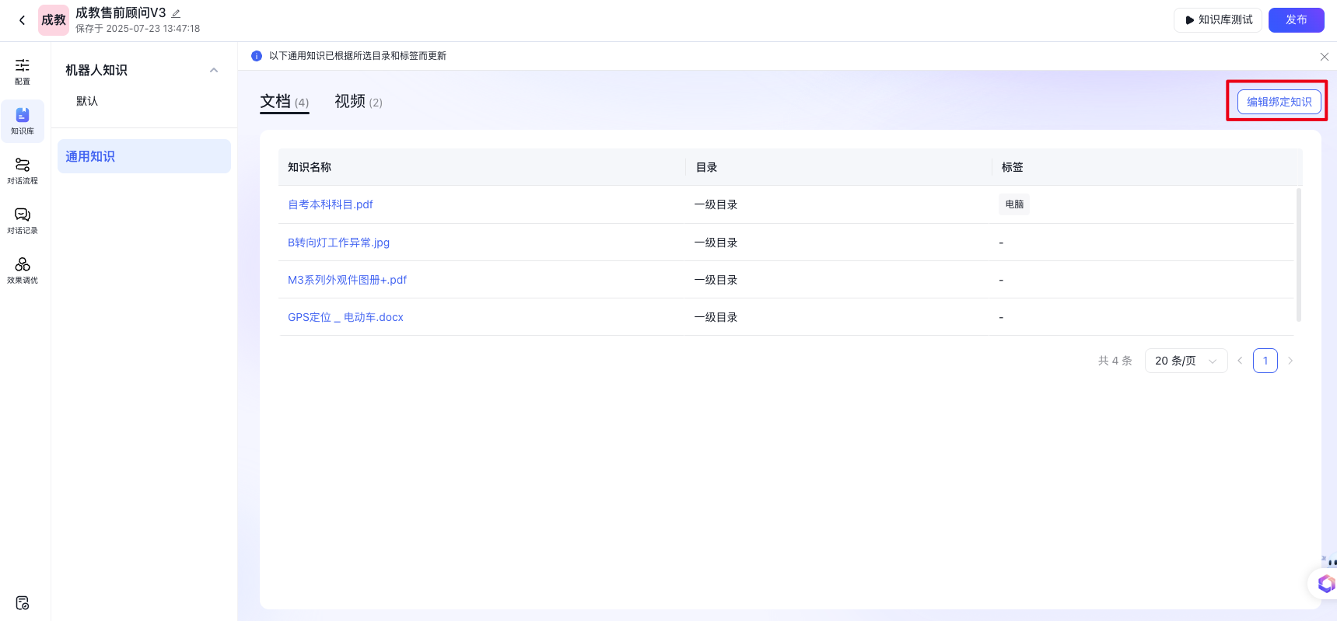
Task: Click the pencil icon to rename 成教售前顾问V3
Action: 176,13
